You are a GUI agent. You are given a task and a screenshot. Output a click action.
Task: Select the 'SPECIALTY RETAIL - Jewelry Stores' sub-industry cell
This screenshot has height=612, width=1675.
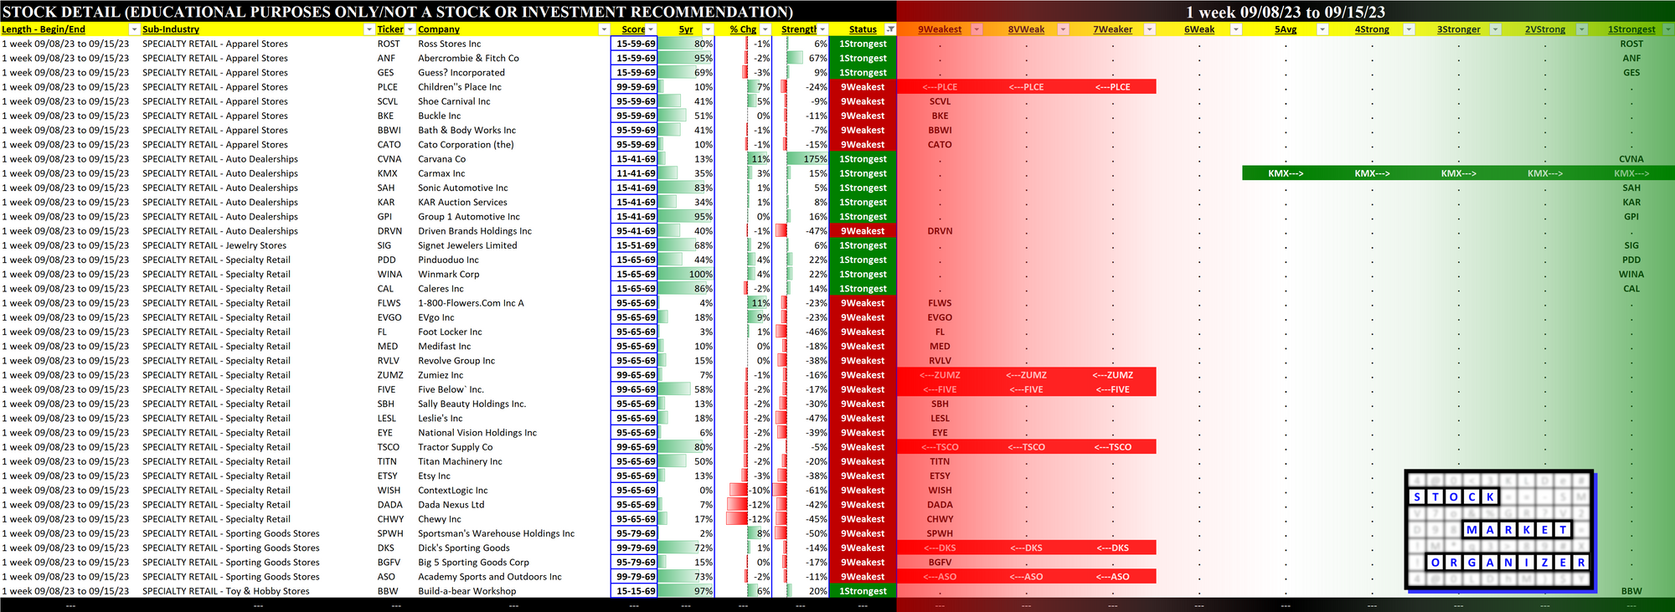[x=214, y=245]
